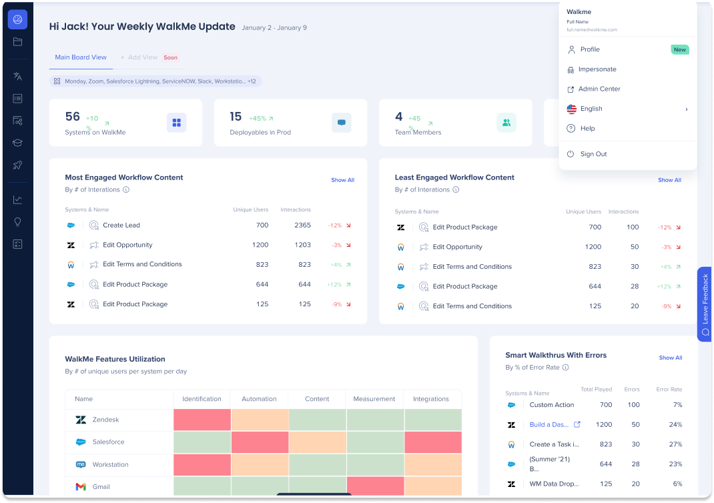Open the dashboard gauge icon in sidebar
Viewport: 714px width, 503px height.
[17, 19]
